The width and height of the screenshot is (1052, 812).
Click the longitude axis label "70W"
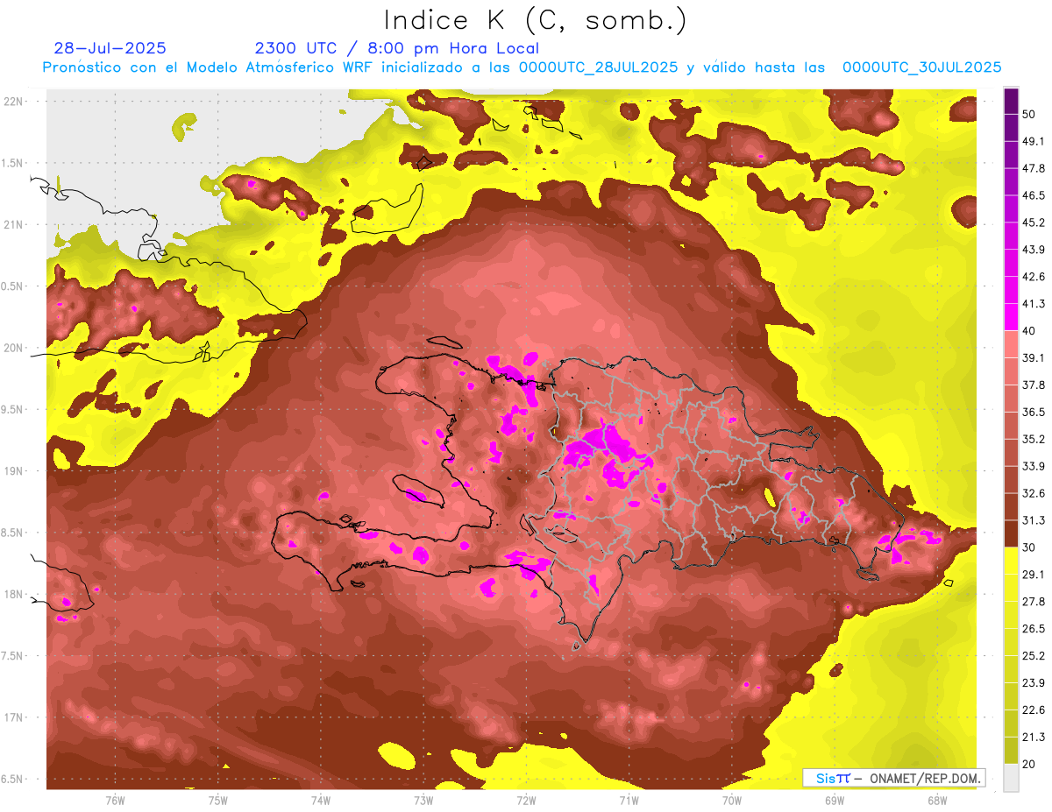click(731, 801)
